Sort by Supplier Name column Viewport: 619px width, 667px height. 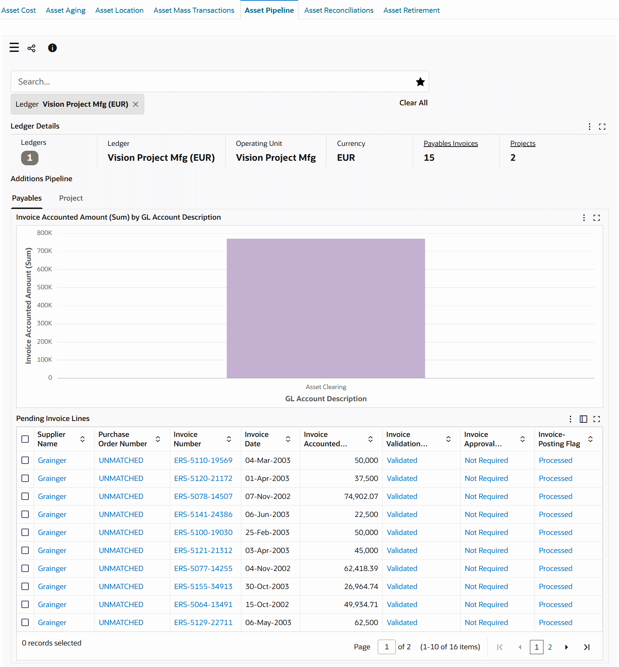coord(82,439)
